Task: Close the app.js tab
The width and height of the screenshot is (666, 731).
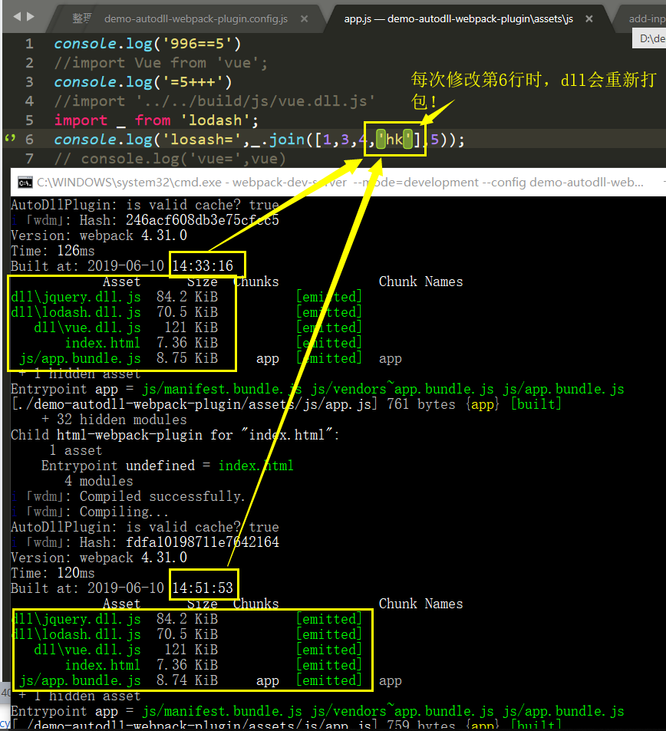Action: coord(589,18)
